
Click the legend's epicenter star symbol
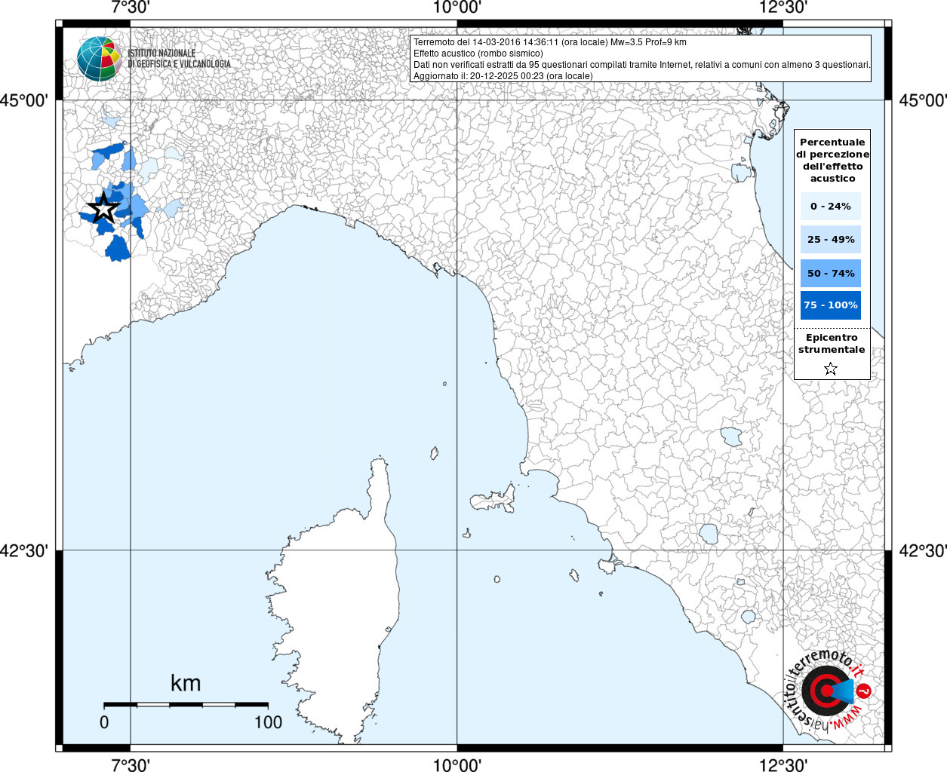click(x=831, y=369)
